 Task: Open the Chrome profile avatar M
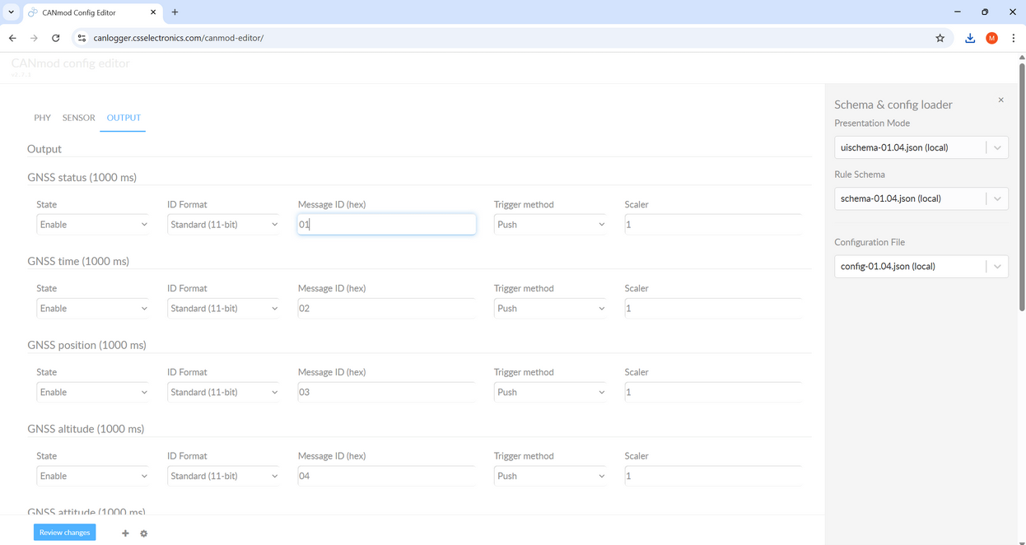click(991, 38)
